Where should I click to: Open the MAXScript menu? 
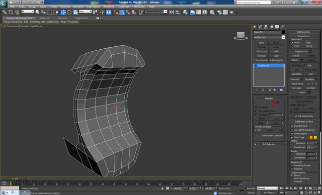139,7
